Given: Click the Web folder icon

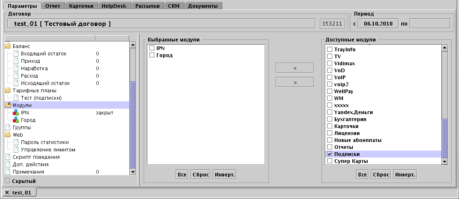Looking at the screenshot, I should coord(8,135).
